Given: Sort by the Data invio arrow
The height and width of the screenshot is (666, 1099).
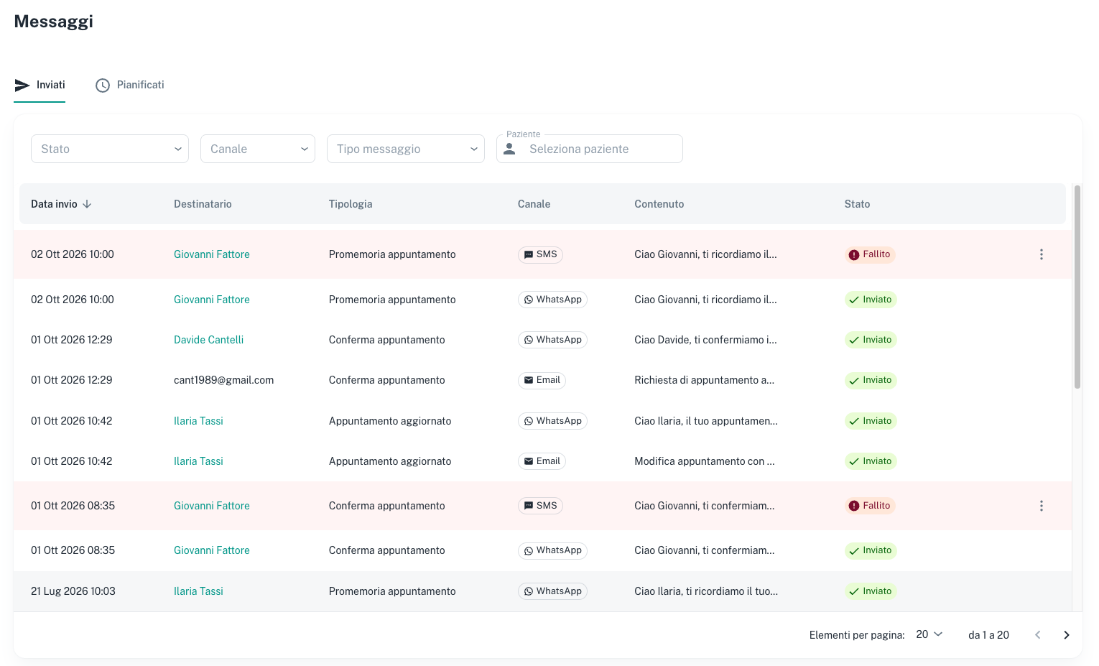Looking at the screenshot, I should pos(87,204).
